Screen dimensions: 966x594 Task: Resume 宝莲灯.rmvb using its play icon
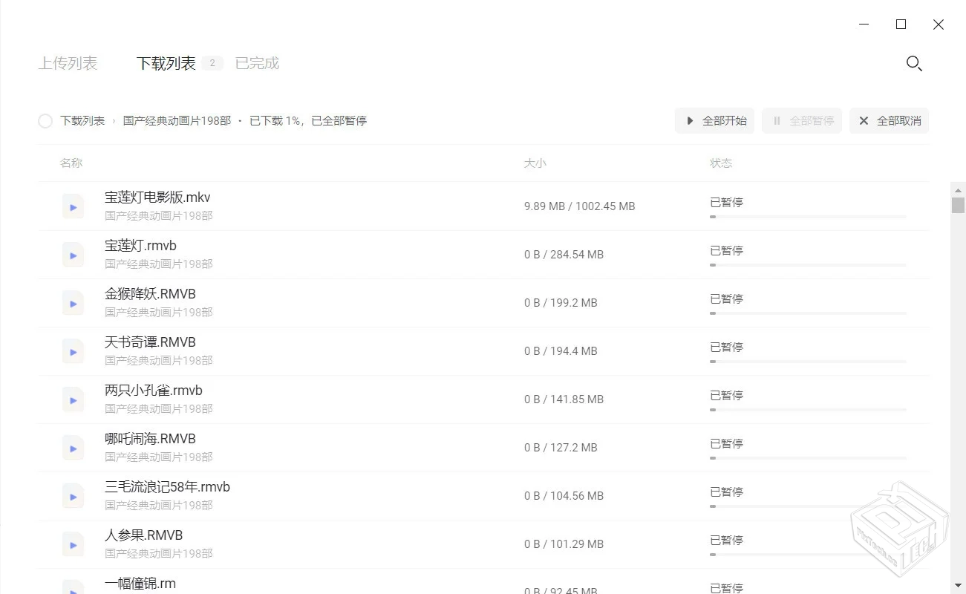click(x=73, y=255)
